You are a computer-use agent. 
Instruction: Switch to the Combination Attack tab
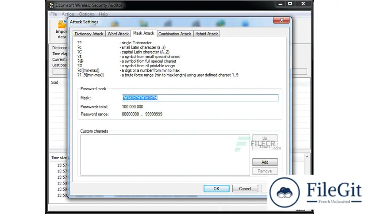(175, 34)
